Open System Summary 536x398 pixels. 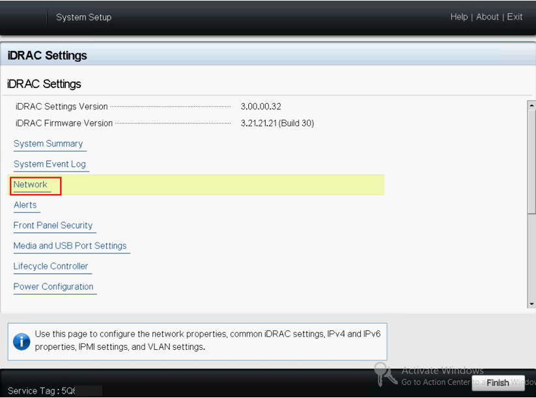48,143
